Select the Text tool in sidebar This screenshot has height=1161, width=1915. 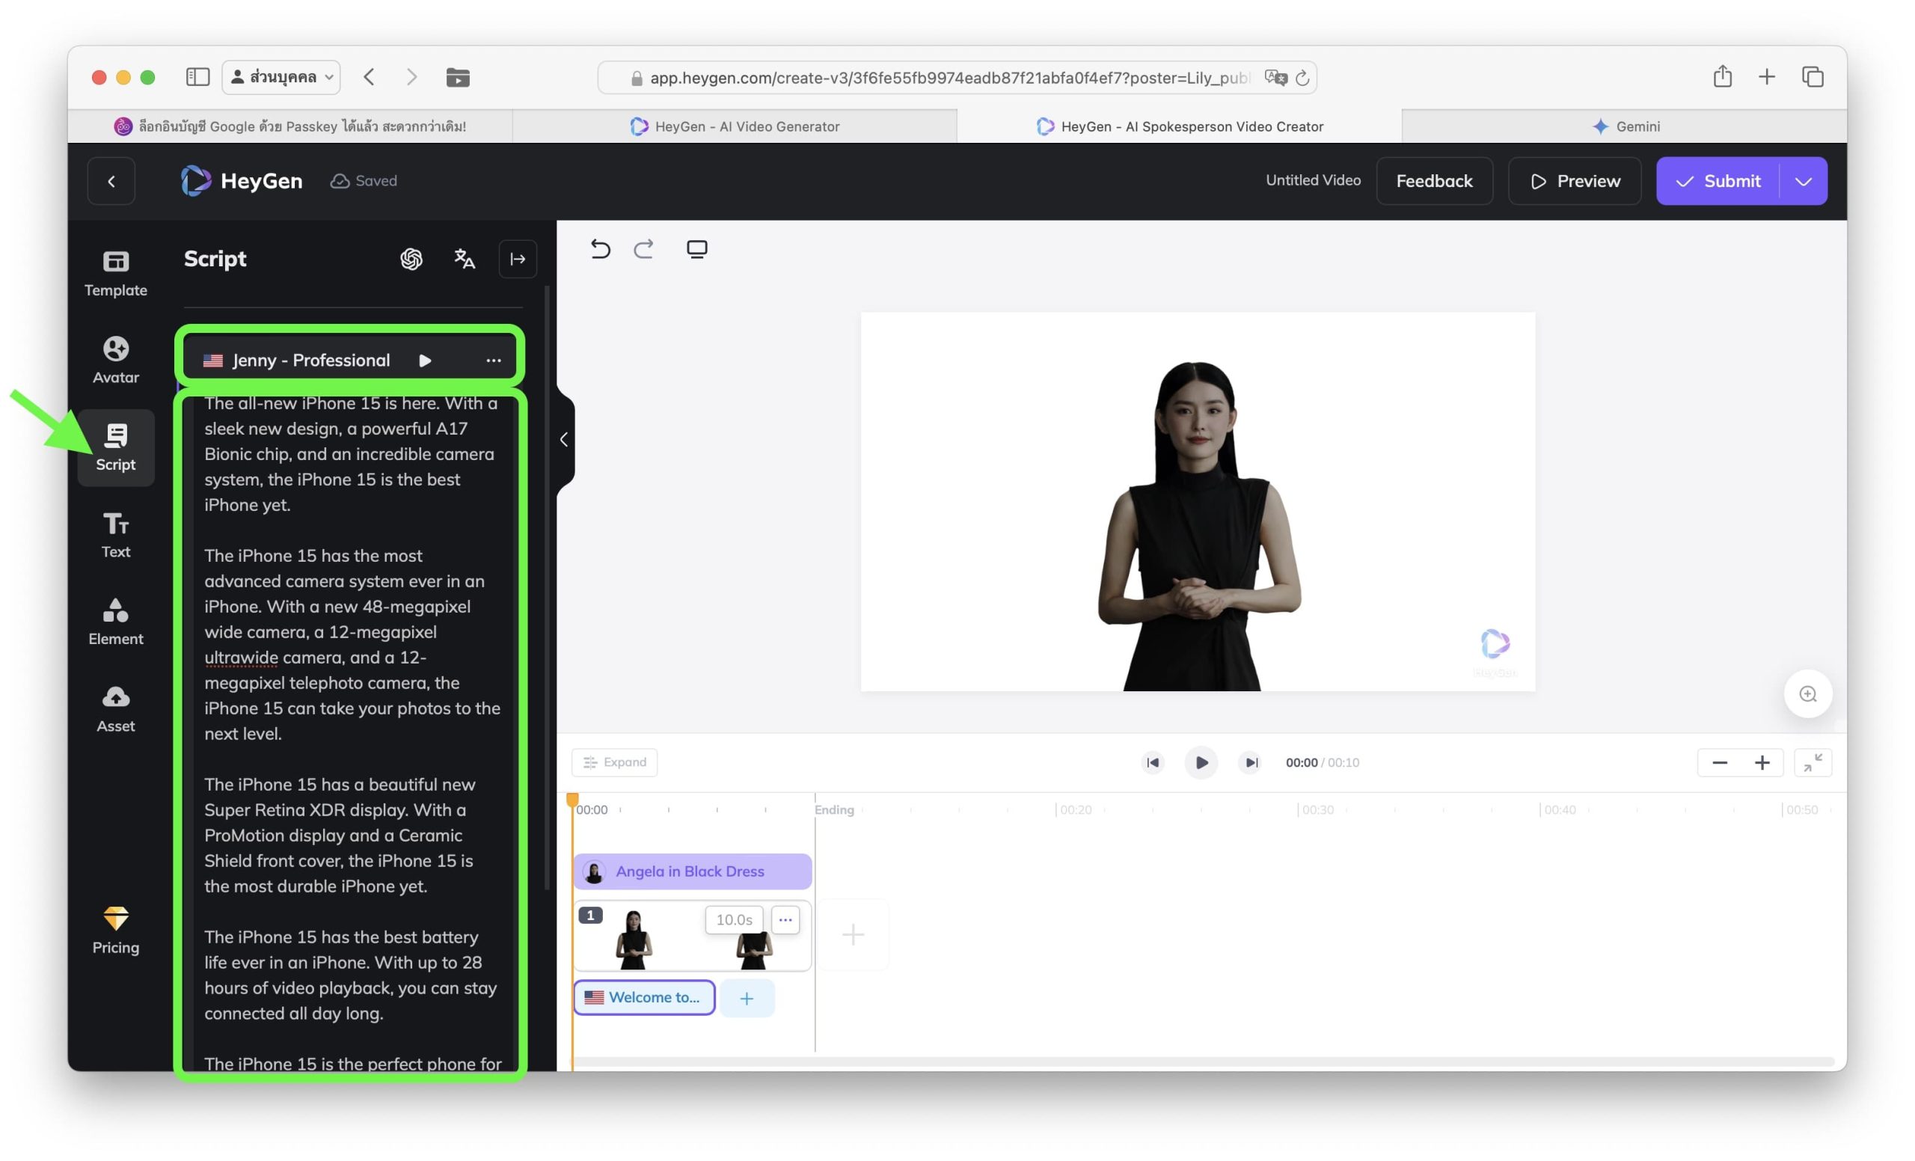[x=115, y=534]
